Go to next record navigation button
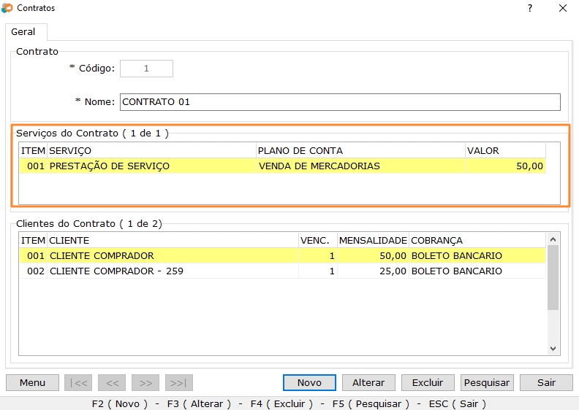 pos(145,382)
